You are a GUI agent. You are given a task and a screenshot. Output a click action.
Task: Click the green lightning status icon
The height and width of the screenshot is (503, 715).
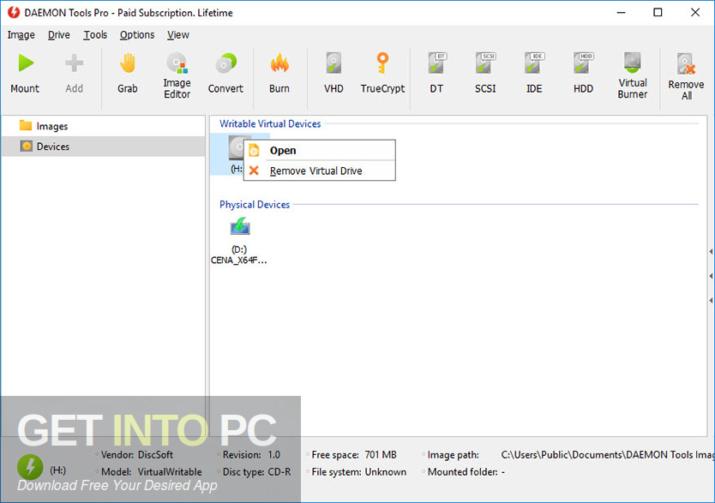30,466
